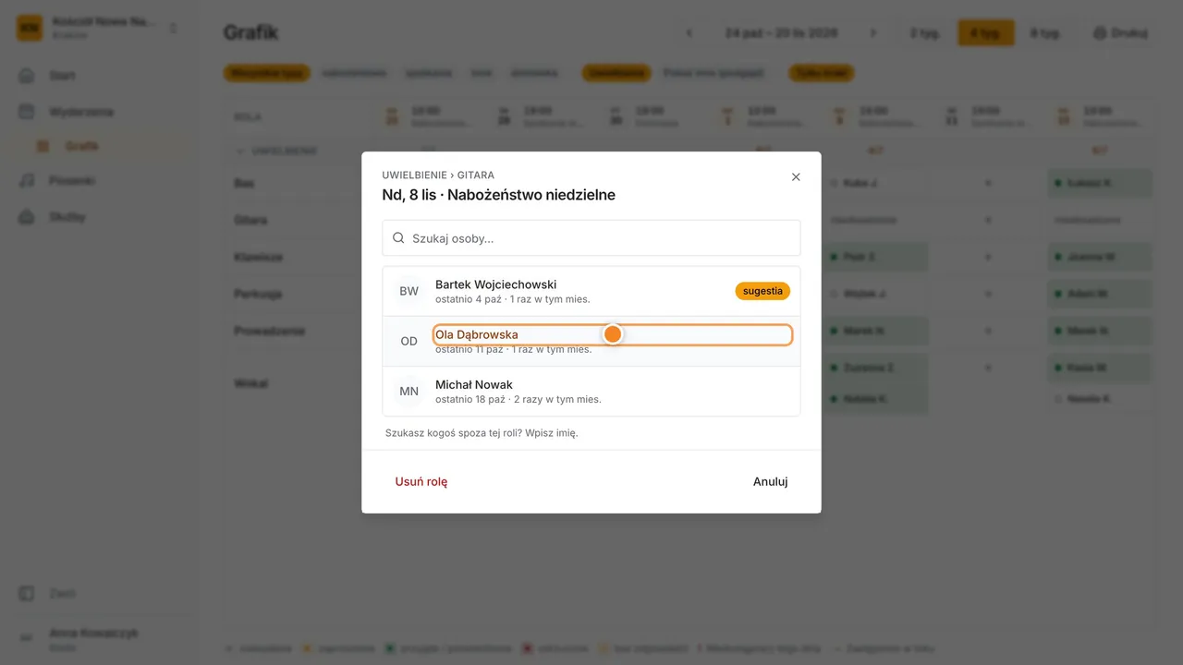Open Piosenki via its music note icon
The image size is (1183, 665).
pos(27,181)
